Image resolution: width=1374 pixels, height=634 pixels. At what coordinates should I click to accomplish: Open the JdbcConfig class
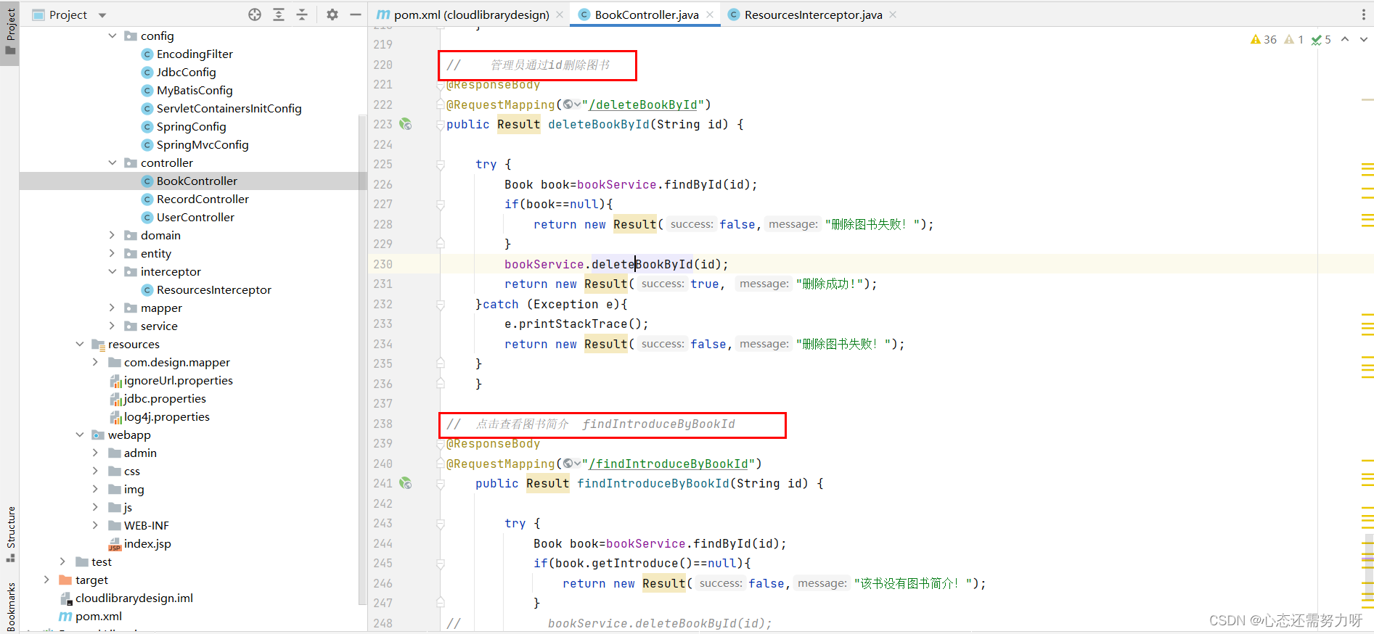pyautogui.click(x=186, y=73)
